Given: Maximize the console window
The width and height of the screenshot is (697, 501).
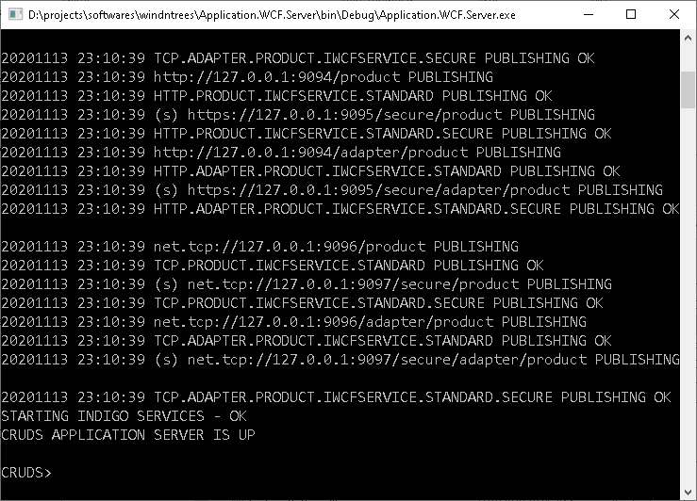Looking at the screenshot, I should pyautogui.click(x=631, y=14).
